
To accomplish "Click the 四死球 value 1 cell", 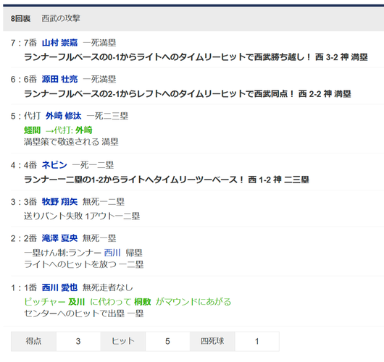I will point(257,342).
